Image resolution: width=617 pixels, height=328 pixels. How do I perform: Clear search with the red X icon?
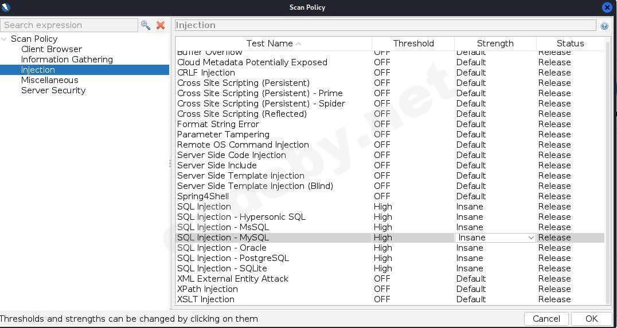(x=161, y=25)
